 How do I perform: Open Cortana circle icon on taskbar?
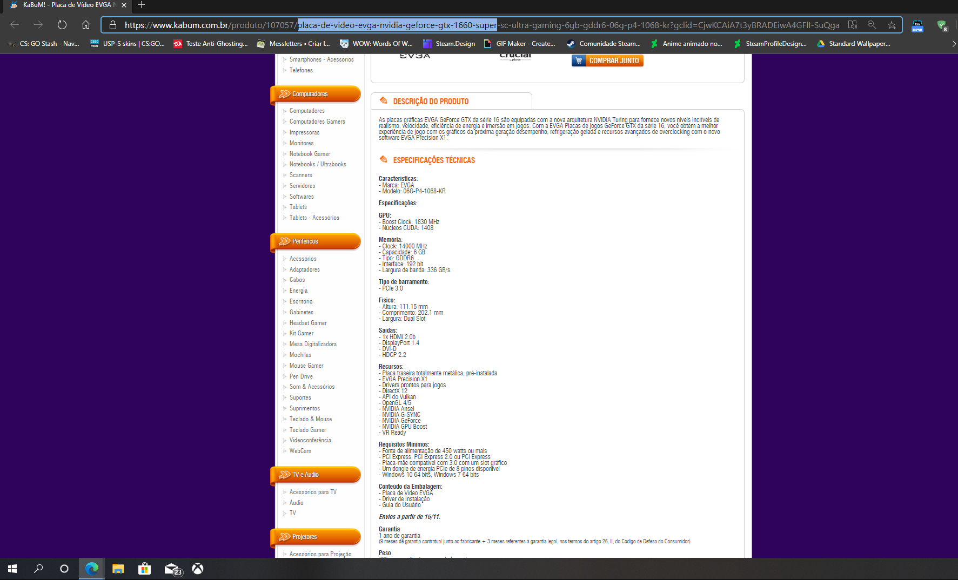64,569
